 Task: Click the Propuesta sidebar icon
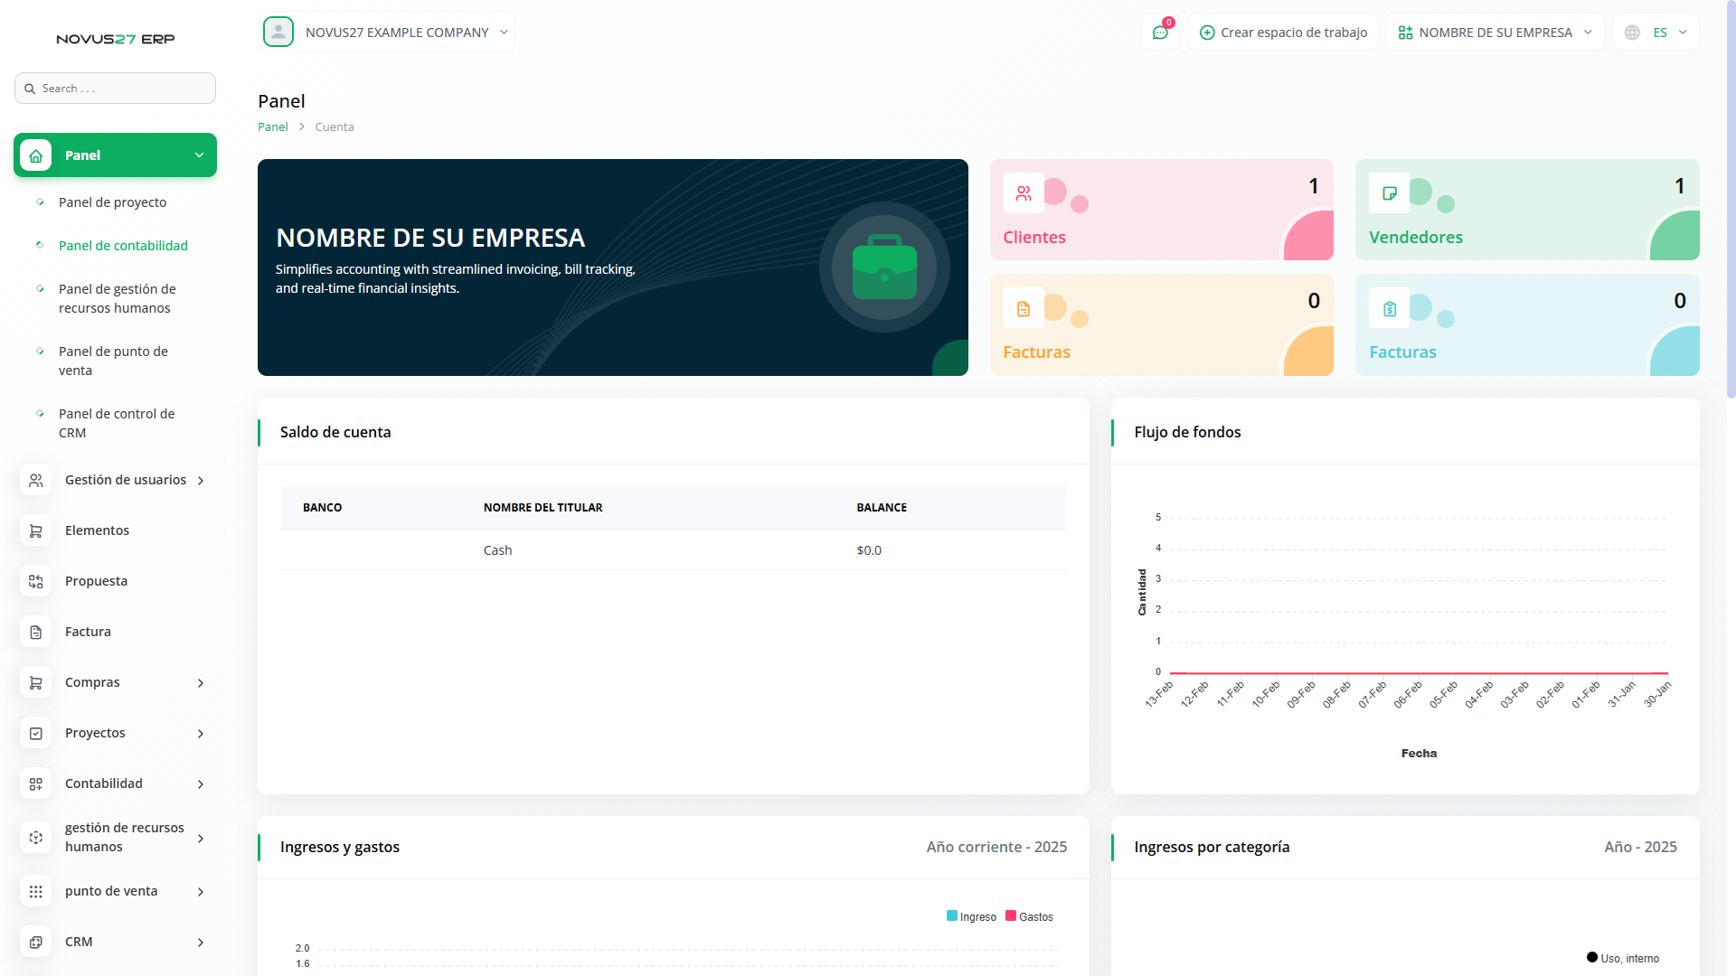[36, 581]
